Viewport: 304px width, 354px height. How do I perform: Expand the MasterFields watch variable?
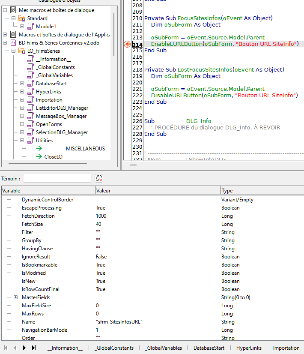coord(15,297)
